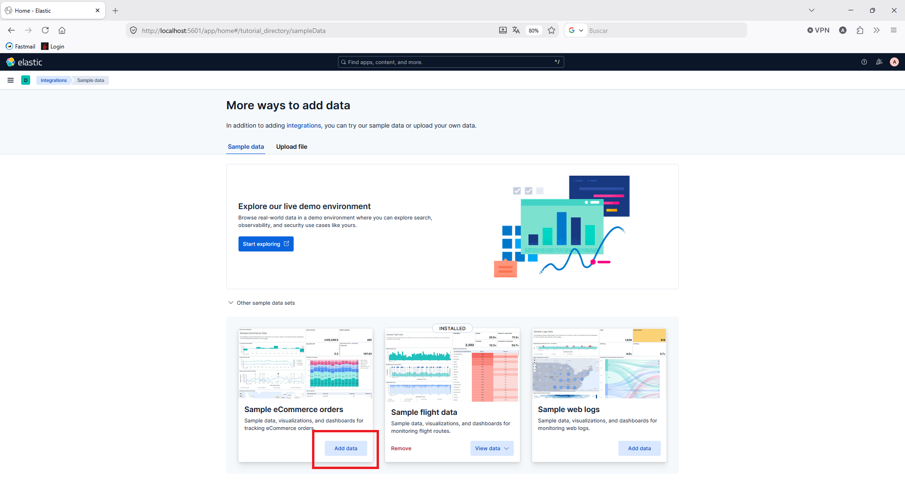Open View data dropdown for flight data
Viewport: 905px width, 486px height.
point(492,448)
